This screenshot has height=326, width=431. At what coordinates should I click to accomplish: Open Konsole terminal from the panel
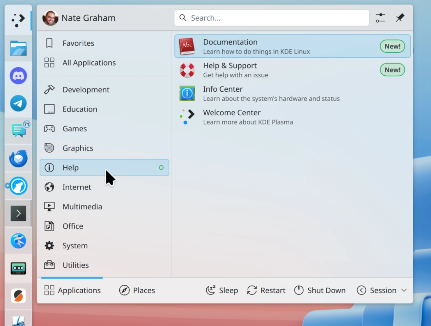18,213
